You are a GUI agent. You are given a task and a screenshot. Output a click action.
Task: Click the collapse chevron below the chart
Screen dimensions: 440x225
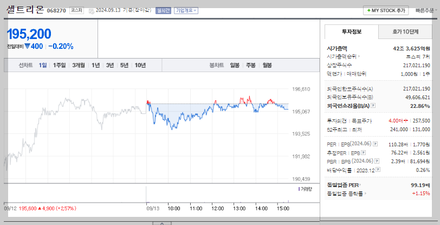coord(161,223)
